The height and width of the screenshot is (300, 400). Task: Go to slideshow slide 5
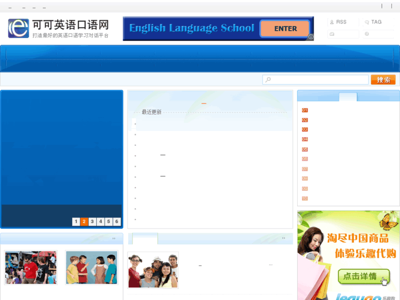[109, 221]
